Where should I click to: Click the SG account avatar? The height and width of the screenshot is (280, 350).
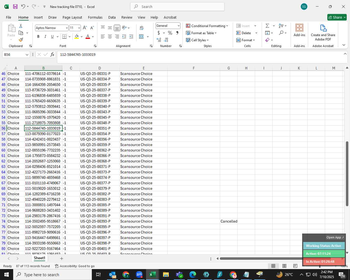304,7
